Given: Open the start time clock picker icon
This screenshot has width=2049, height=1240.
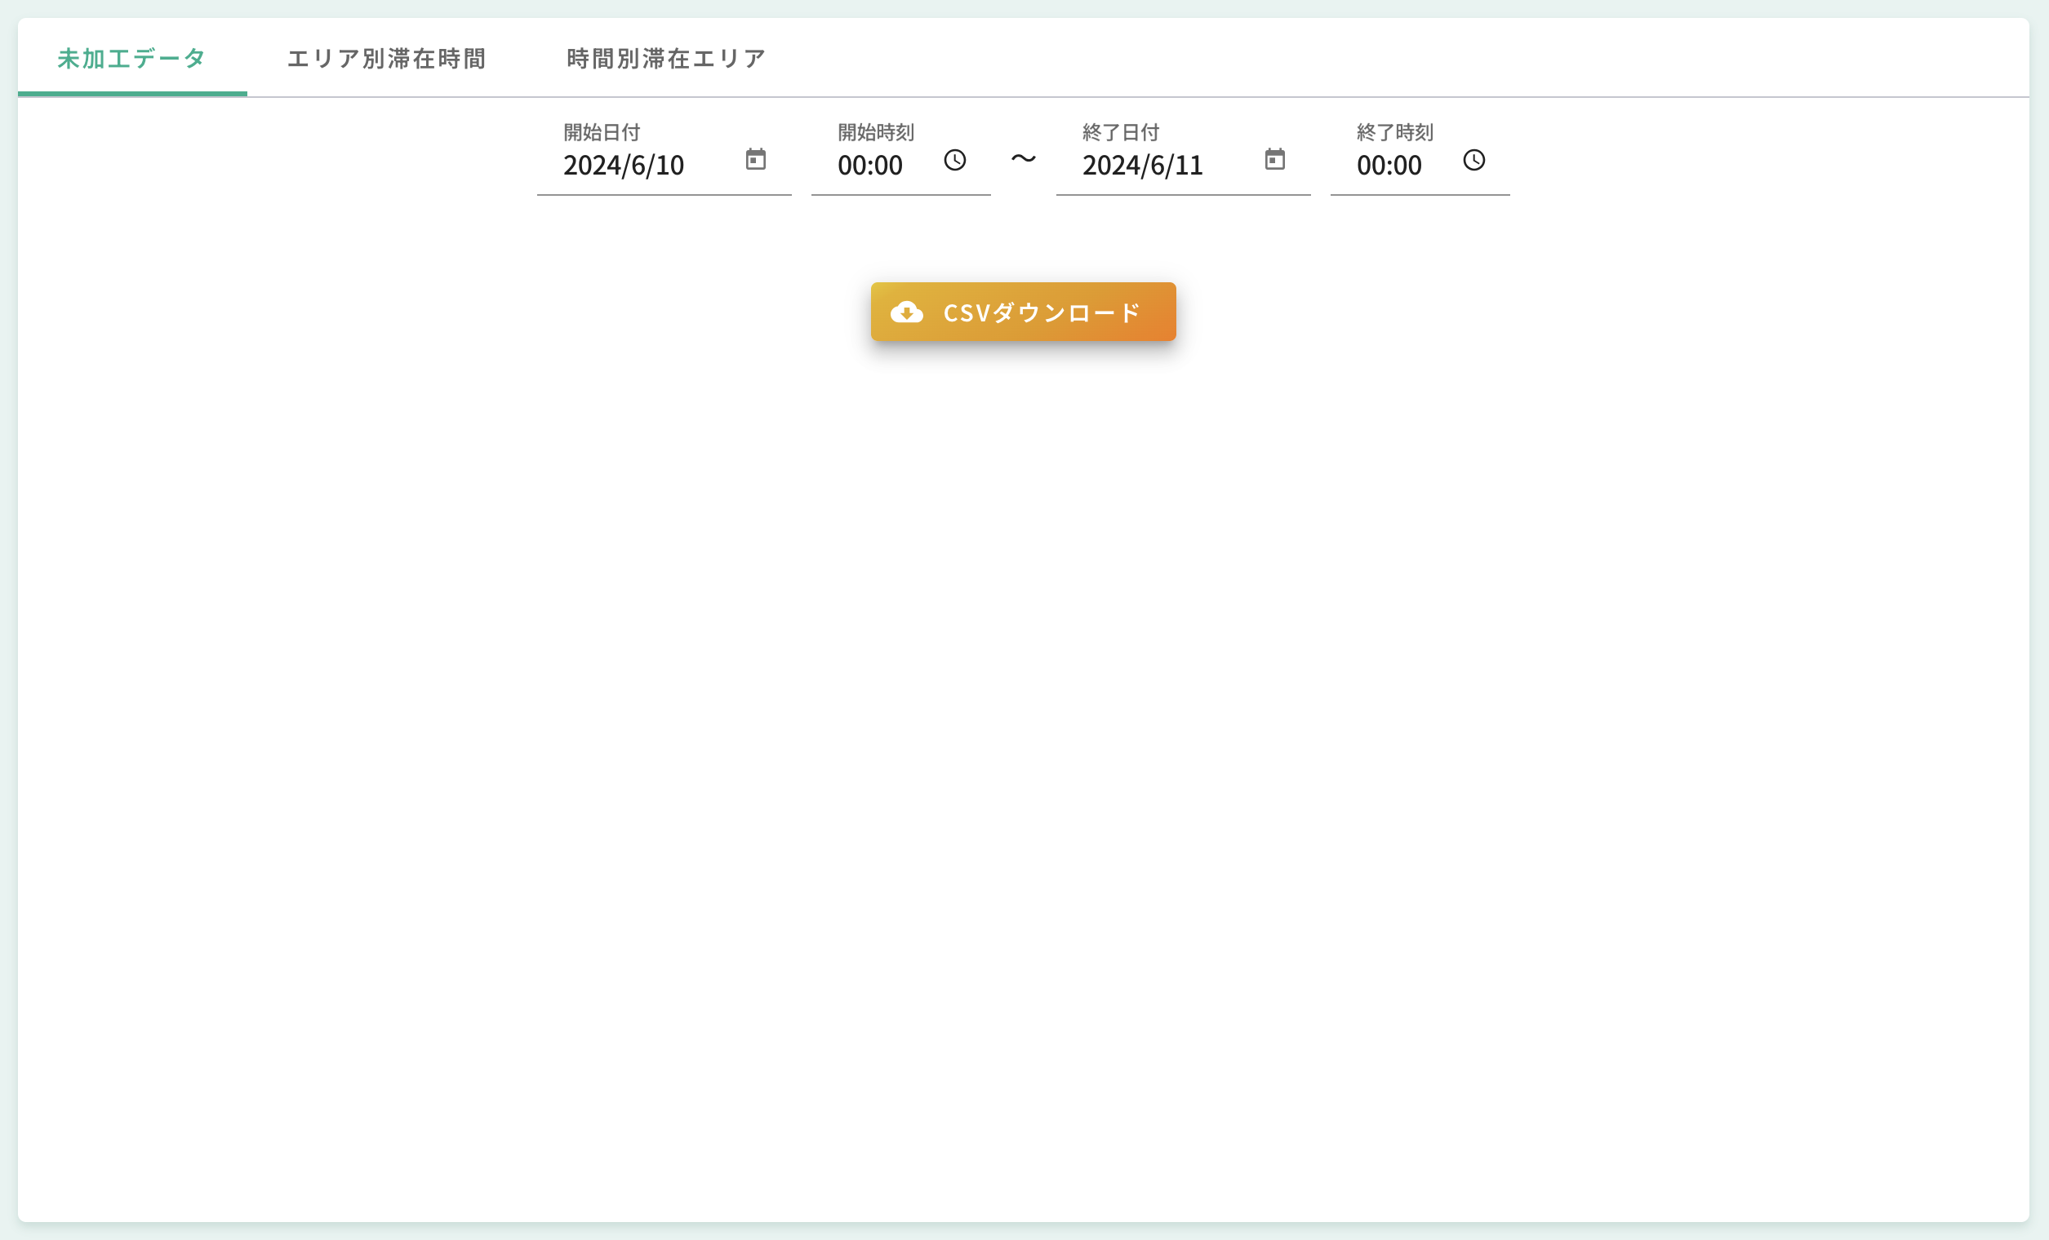Looking at the screenshot, I should (x=954, y=161).
